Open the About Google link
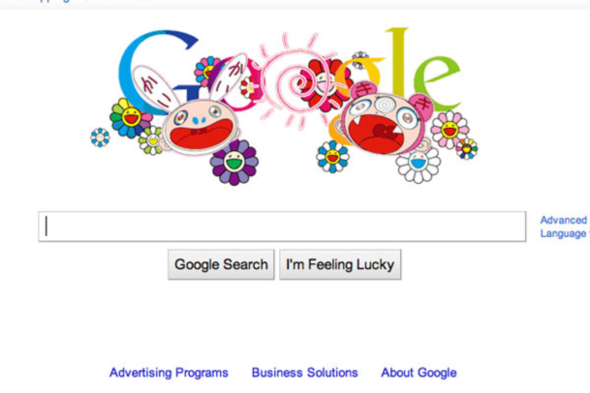590x393 pixels. (419, 373)
